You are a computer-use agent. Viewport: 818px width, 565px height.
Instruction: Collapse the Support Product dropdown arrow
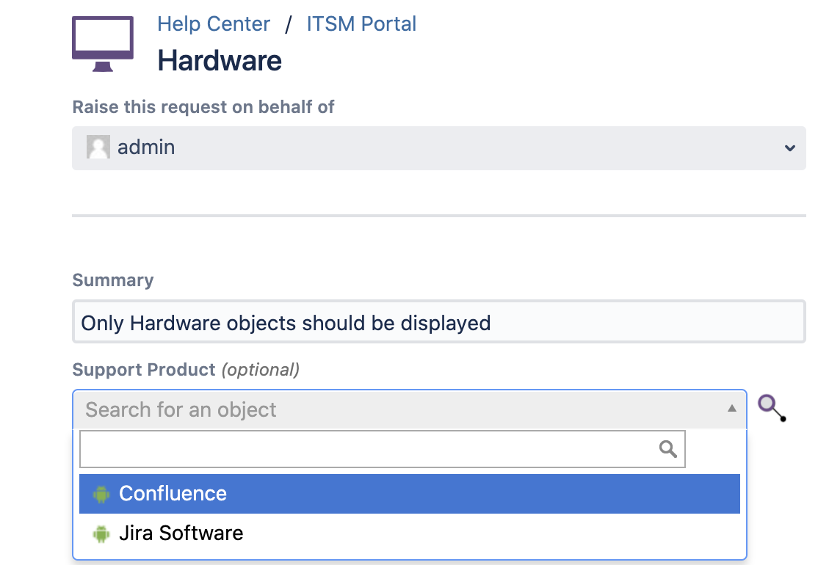tap(731, 409)
